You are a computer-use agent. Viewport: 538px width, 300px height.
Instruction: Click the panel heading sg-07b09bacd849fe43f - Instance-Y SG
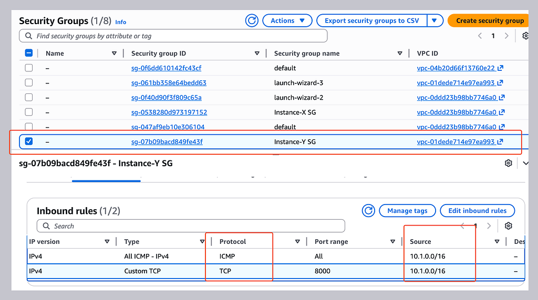[96, 163]
